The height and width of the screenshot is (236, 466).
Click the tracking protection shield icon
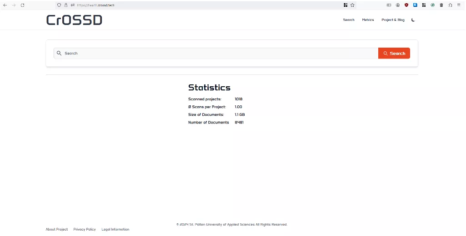pos(59,5)
